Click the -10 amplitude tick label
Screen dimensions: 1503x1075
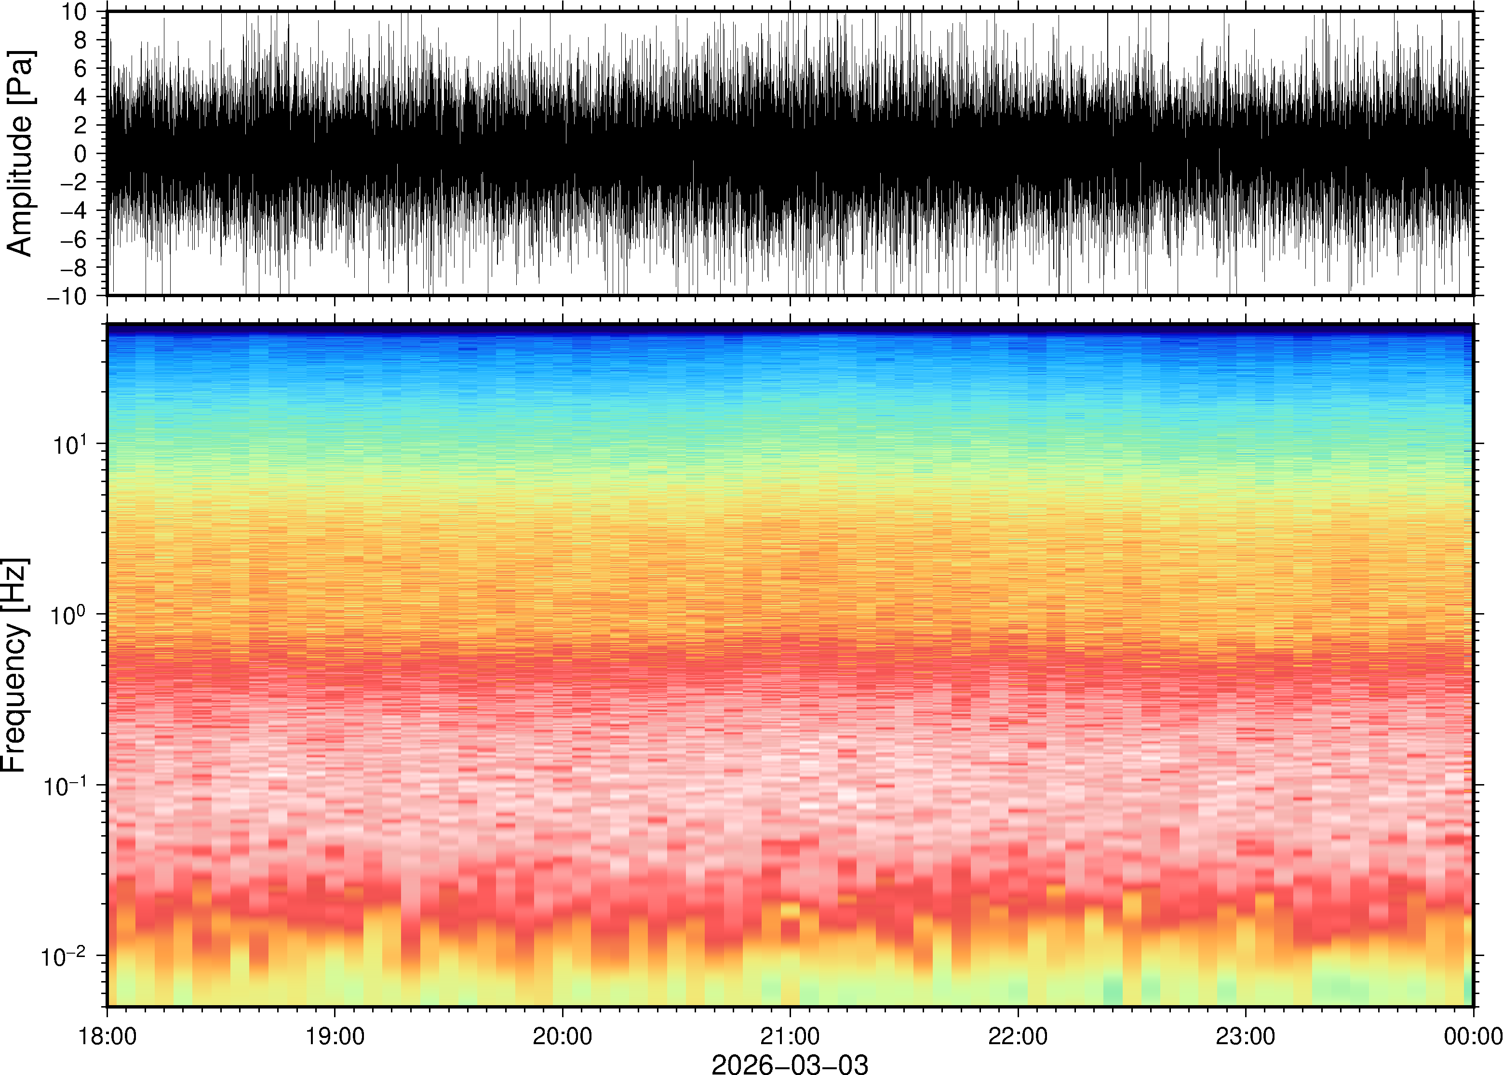pos(67,297)
